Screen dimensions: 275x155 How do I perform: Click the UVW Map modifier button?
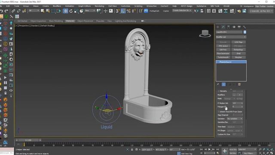click(x=238, y=42)
